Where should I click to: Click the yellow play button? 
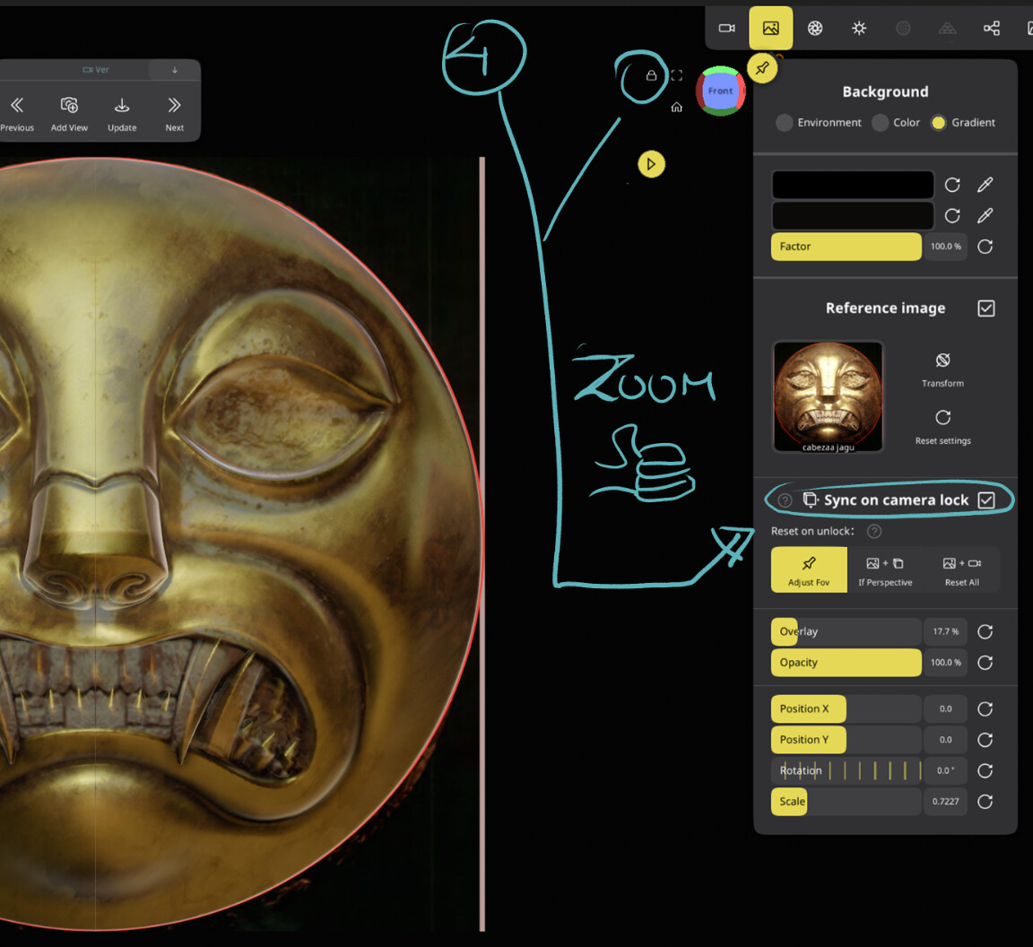click(651, 164)
